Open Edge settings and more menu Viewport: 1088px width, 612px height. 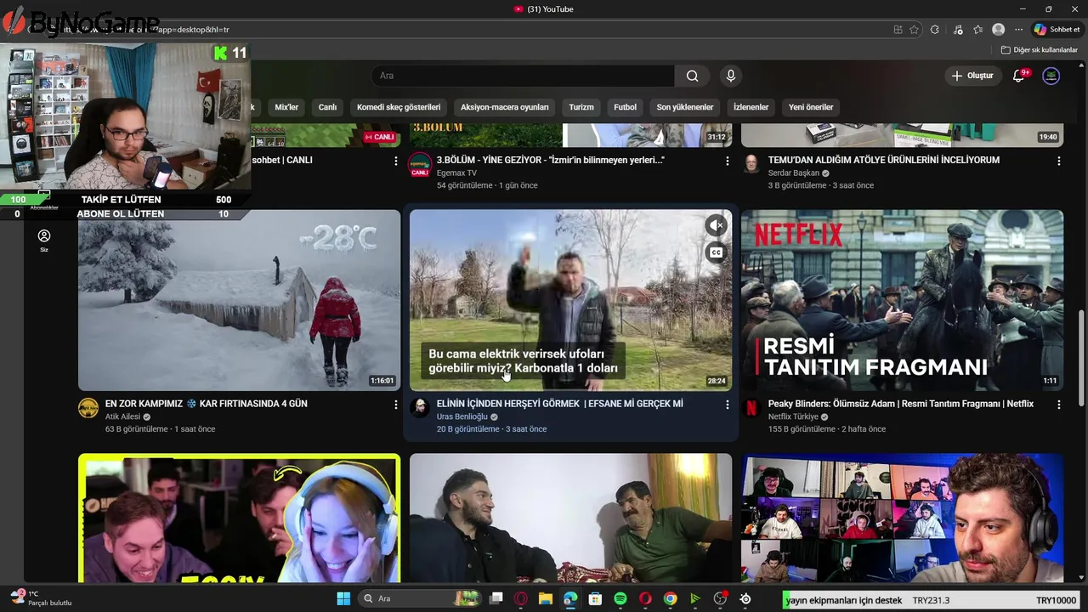point(1018,29)
